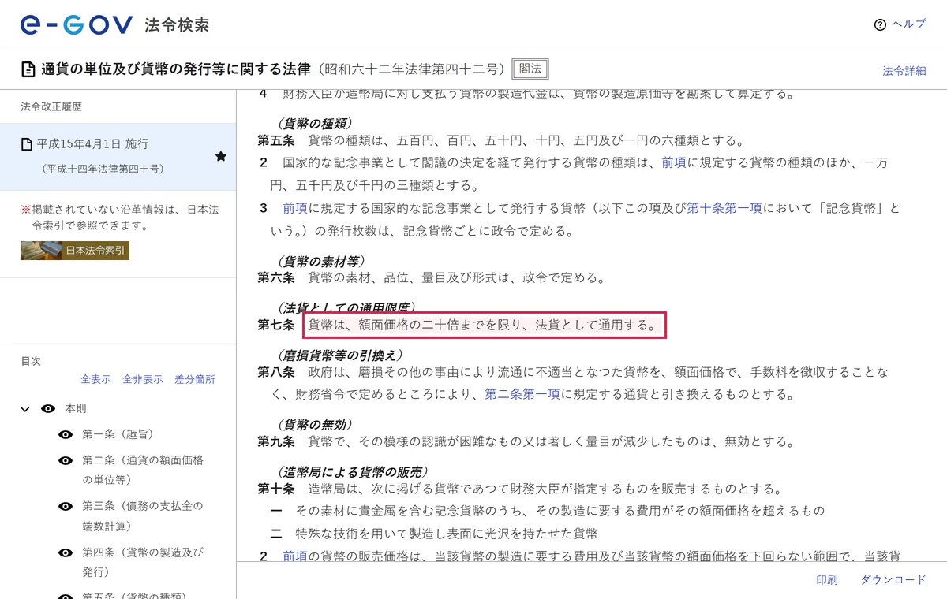Image resolution: width=947 pixels, height=599 pixels.
Task: Click the law title 通貨の単位及び貨幣の発行等に関する法律
Action: pyautogui.click(x=174, y=69)
